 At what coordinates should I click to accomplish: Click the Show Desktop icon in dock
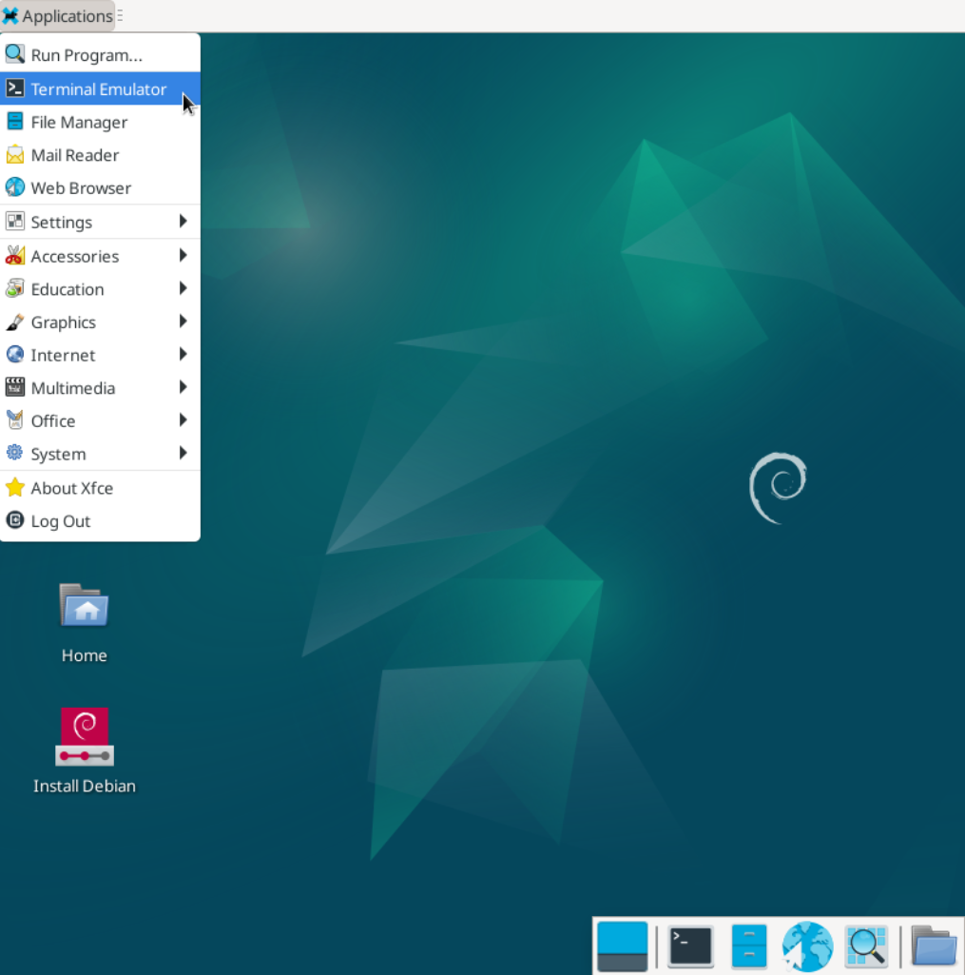click(x=623, y=946)
